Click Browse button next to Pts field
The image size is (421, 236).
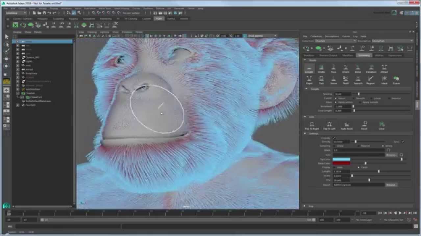(391, 155)
